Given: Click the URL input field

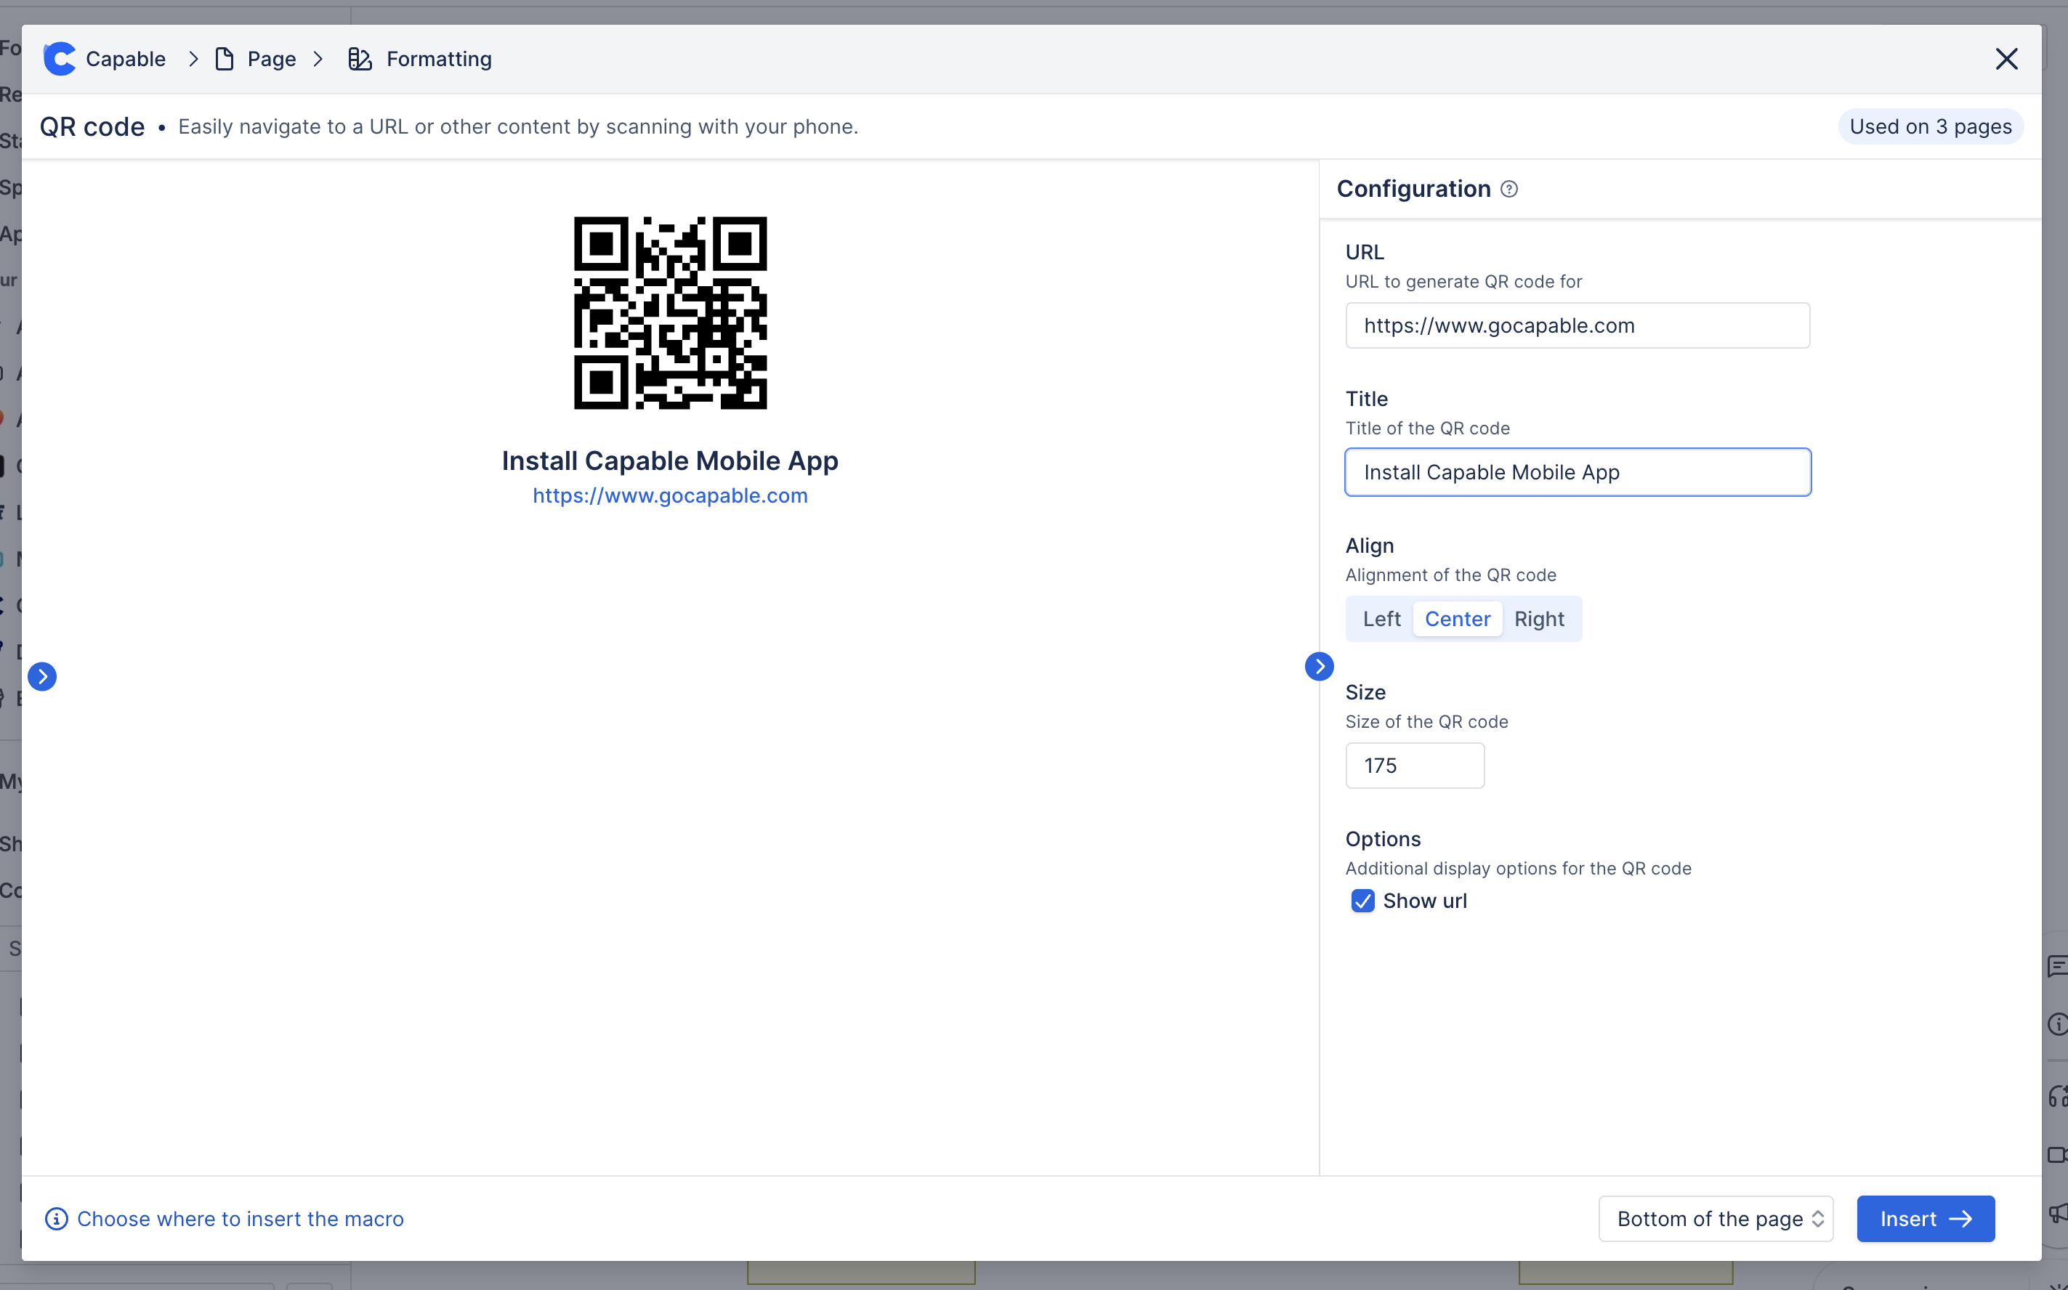Looking at the screenshot, I should pyautogui.click(x=1578, y=325).
